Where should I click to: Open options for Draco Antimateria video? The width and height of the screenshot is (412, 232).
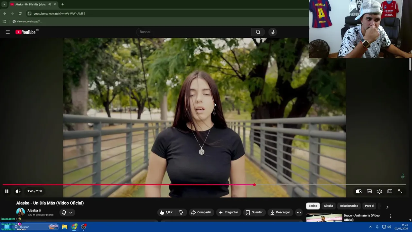coord(391,216)
